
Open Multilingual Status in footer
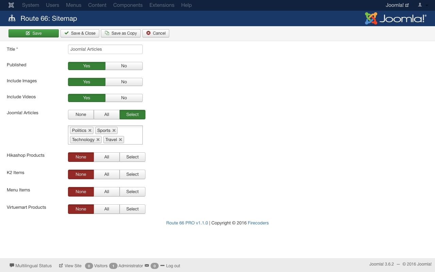coord(31,266)
